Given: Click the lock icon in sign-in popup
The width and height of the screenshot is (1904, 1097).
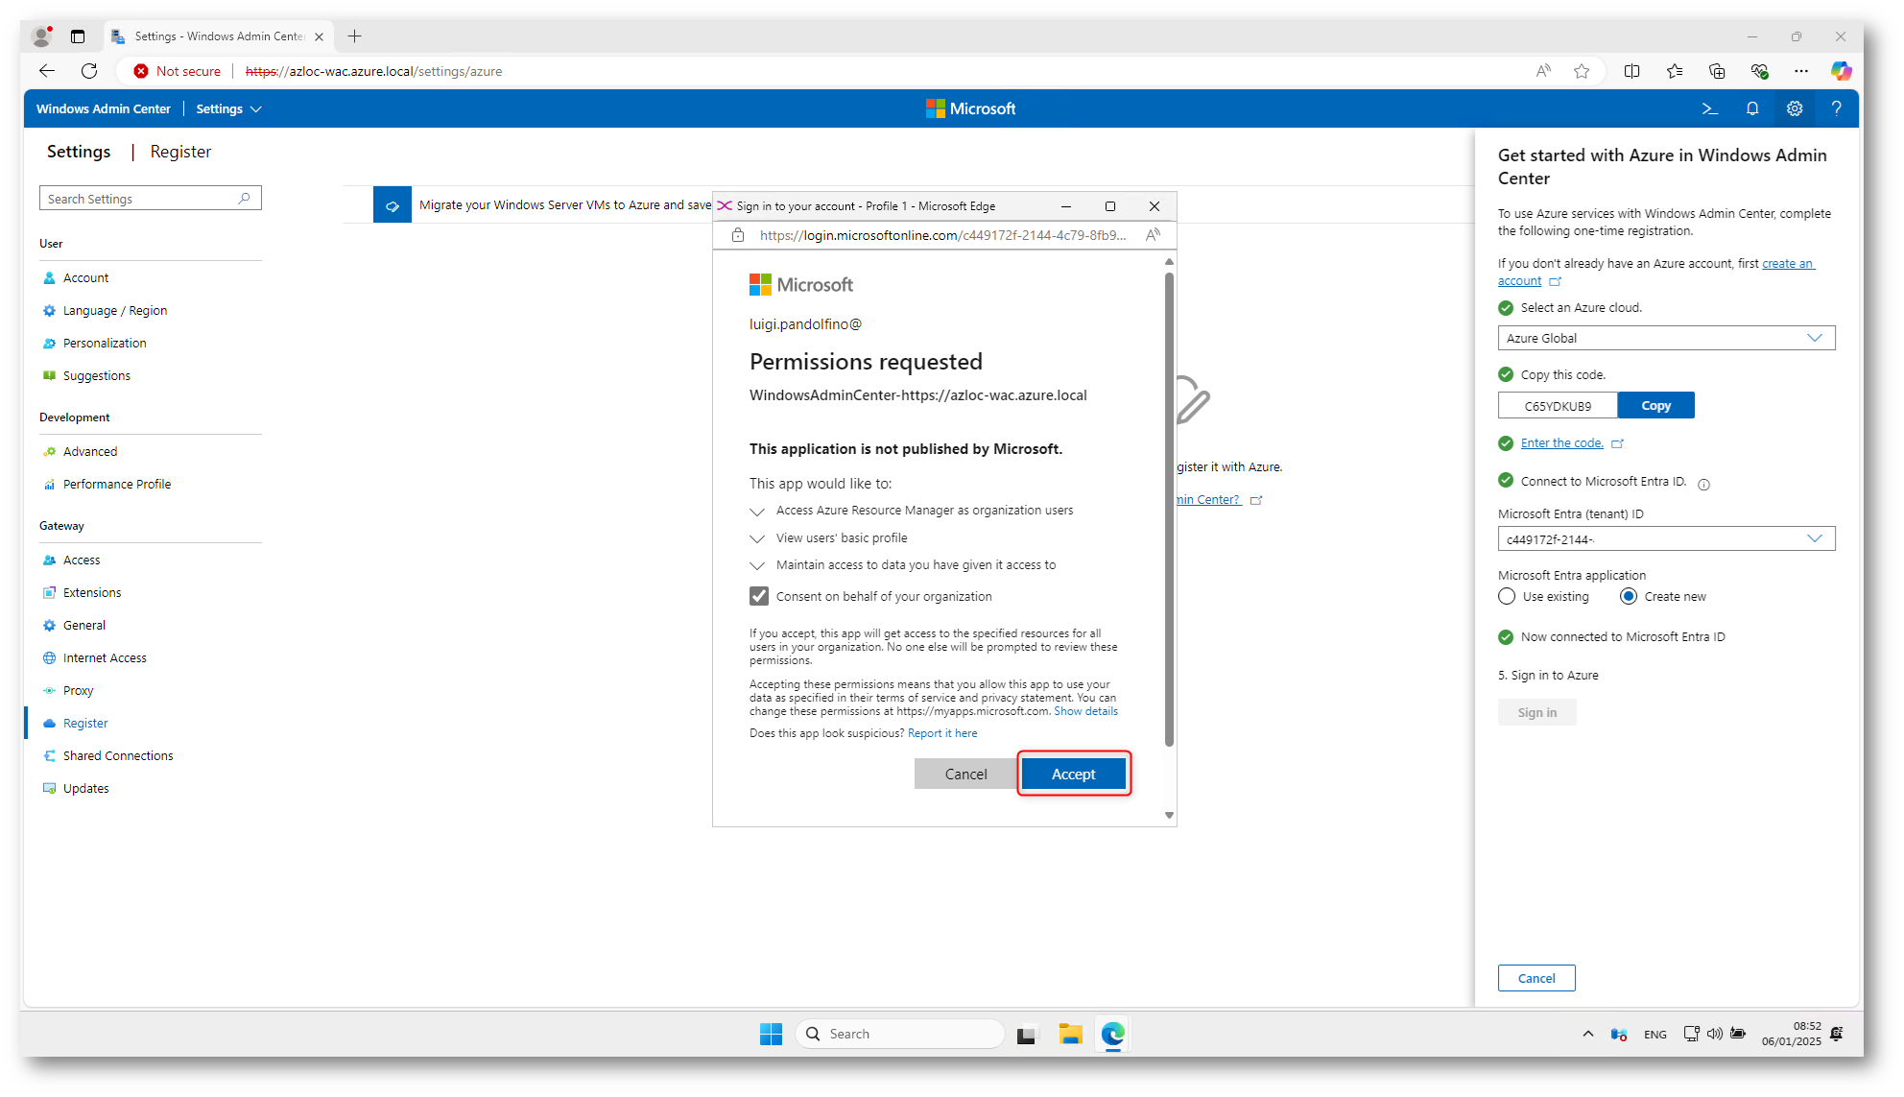Looking at the screenshot, I should (x=738, y=235).
